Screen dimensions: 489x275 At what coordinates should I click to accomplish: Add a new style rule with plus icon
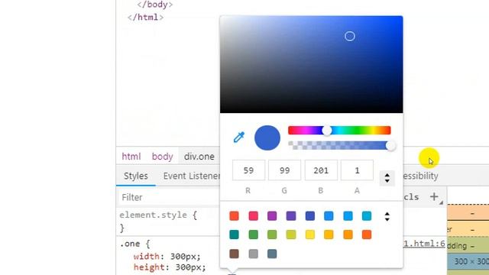point(434,196)
